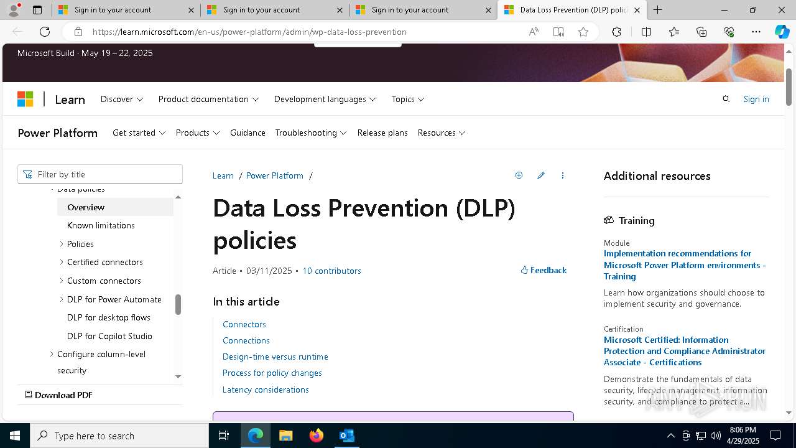Expand the Get started dropdown
Image resolution: width=796 pixels, height=448 pixels.
tap(139, 133)
